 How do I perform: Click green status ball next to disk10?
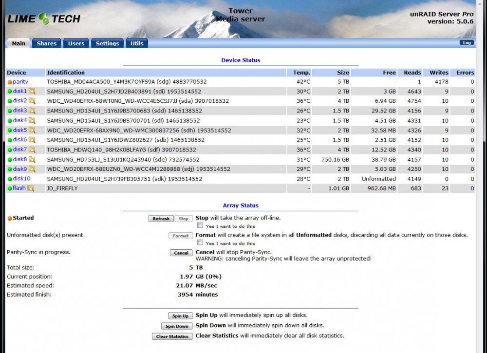10,179
